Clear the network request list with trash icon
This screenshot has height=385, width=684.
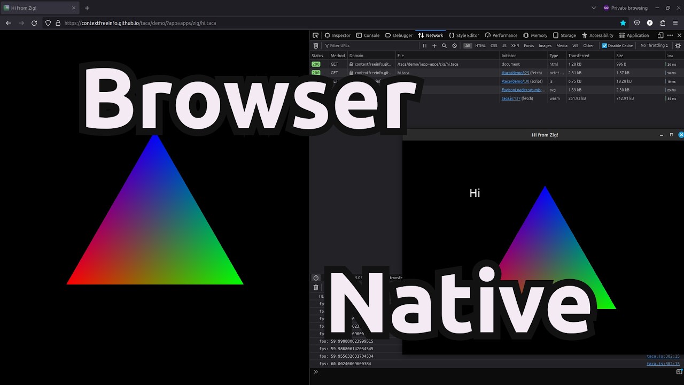316,45
